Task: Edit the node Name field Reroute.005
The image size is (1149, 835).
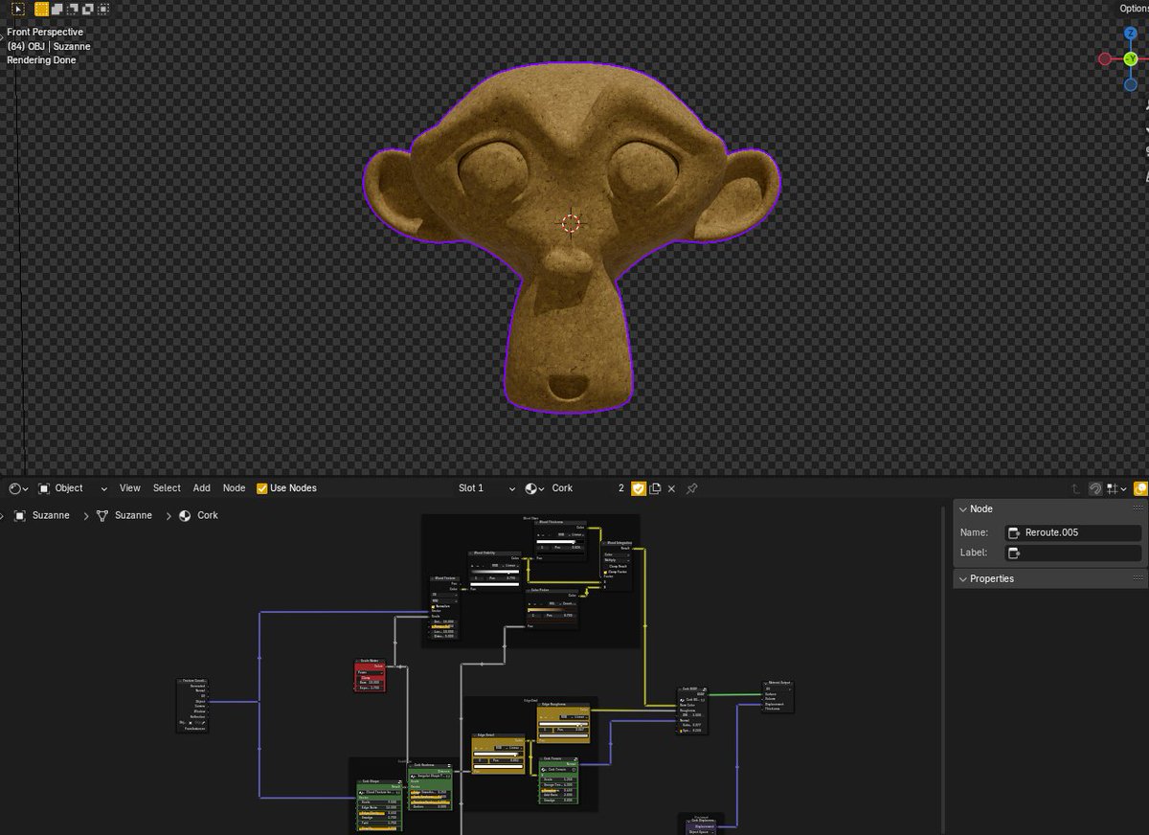Action: (1073, 532)
